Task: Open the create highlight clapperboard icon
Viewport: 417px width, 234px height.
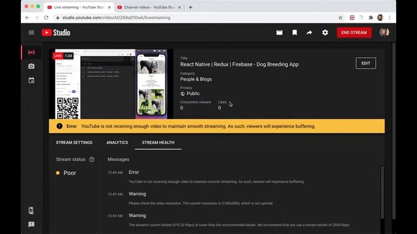Action: pos(280,32)
